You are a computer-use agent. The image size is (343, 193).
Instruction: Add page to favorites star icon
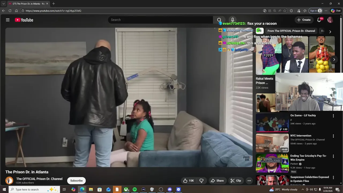285,11
